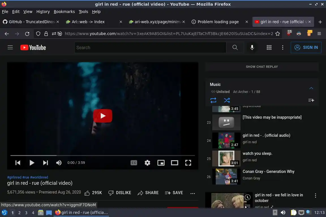326x217 pixels.
Task: Open the Edit menu
Action: coord(16,12)
